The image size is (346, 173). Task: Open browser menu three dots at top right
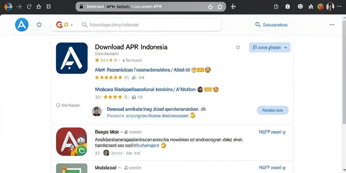(339, 7)
